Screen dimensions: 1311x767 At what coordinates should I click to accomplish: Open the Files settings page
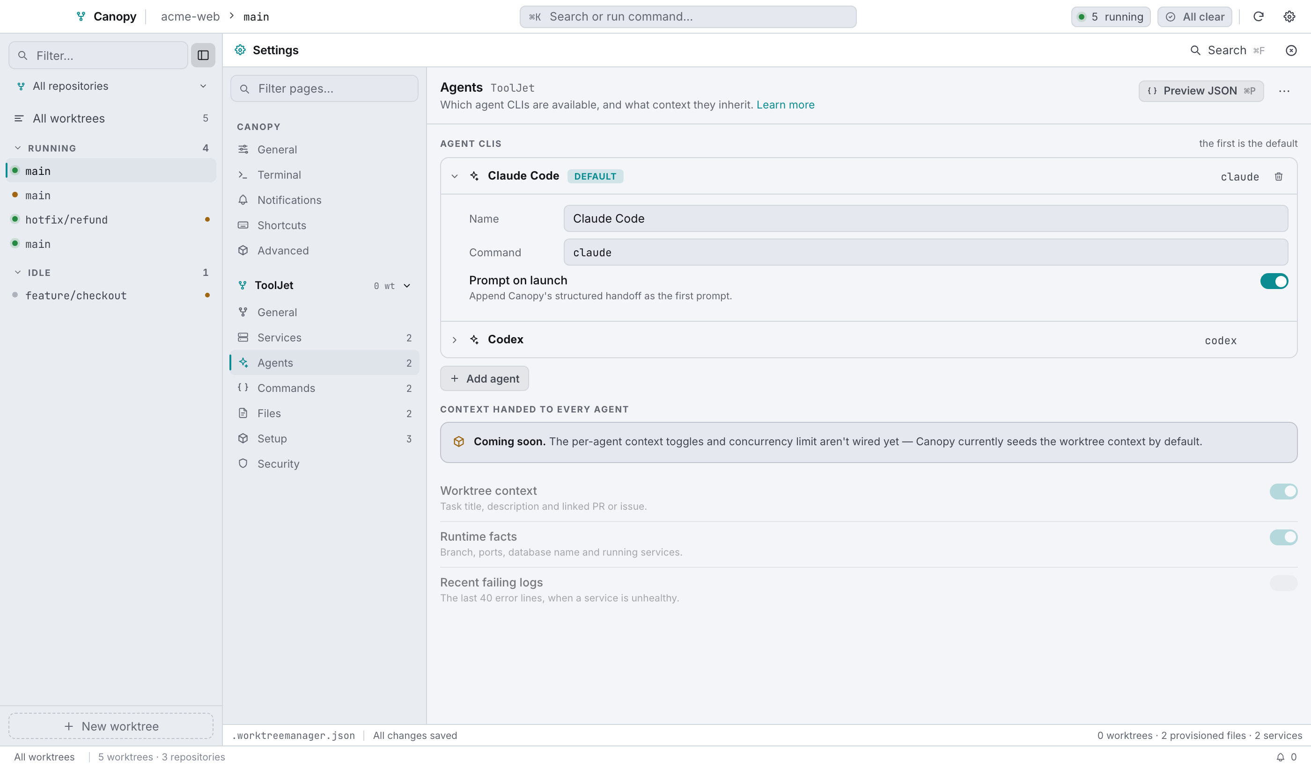(x=324, y=413)
